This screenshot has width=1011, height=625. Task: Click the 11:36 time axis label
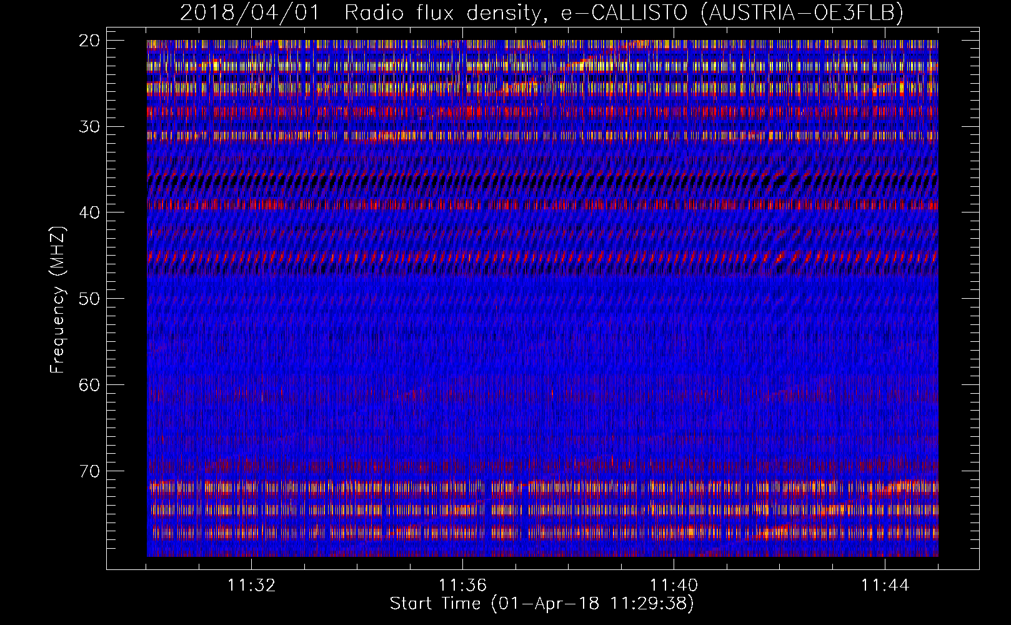coord(462,586)
